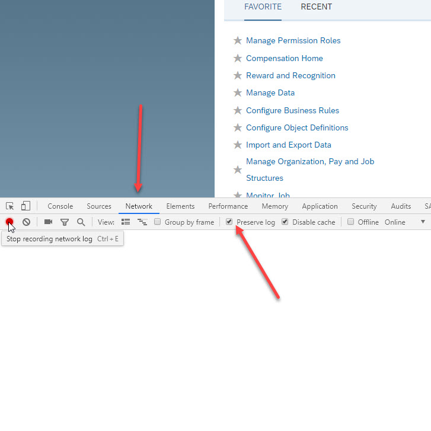Open the Reward and Recognition link
Image resolution: width=431 pixels, height=431 pixels.
(291, 75)
